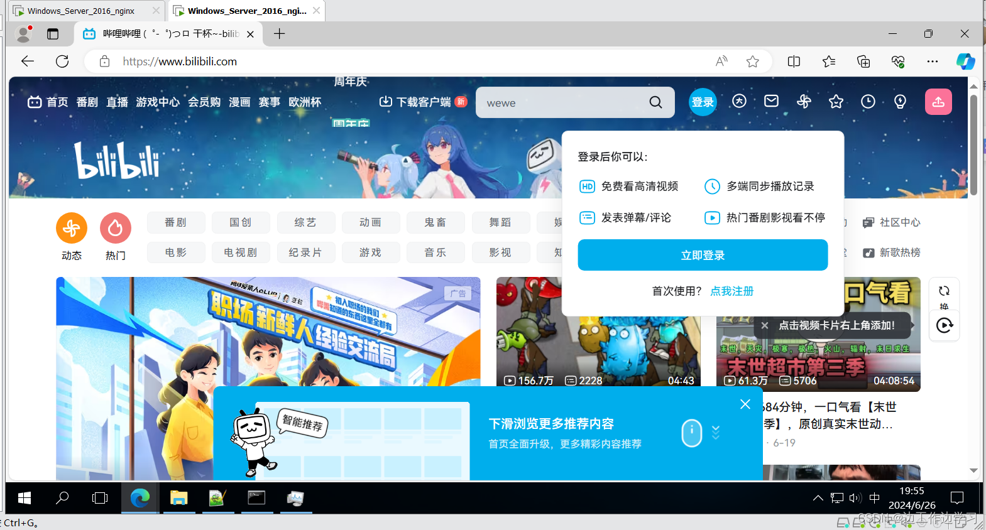
Task: Open the tab actions menu icon
Action: tap(53, 34)
